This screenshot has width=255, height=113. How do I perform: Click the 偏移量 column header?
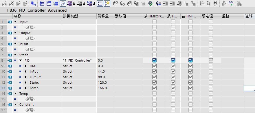105,16
